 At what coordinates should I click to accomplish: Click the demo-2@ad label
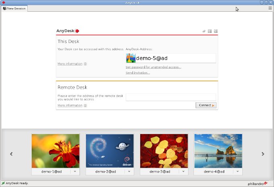pos(106,172)
